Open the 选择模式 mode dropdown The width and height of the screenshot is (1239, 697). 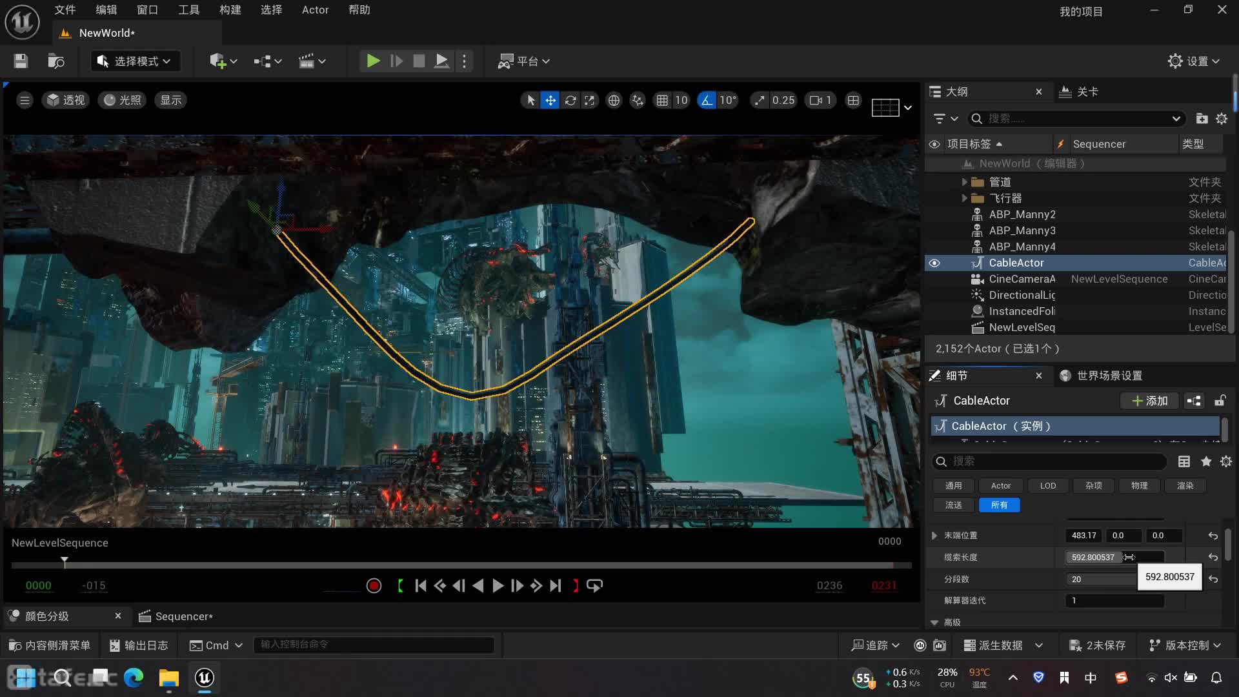134,61
